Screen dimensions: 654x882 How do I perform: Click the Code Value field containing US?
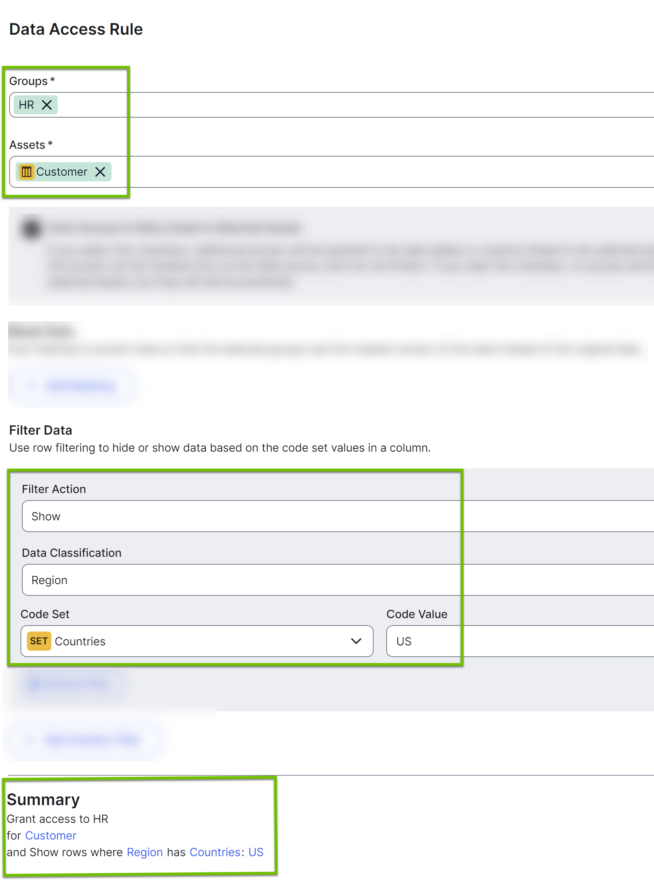tap(514, 641)
